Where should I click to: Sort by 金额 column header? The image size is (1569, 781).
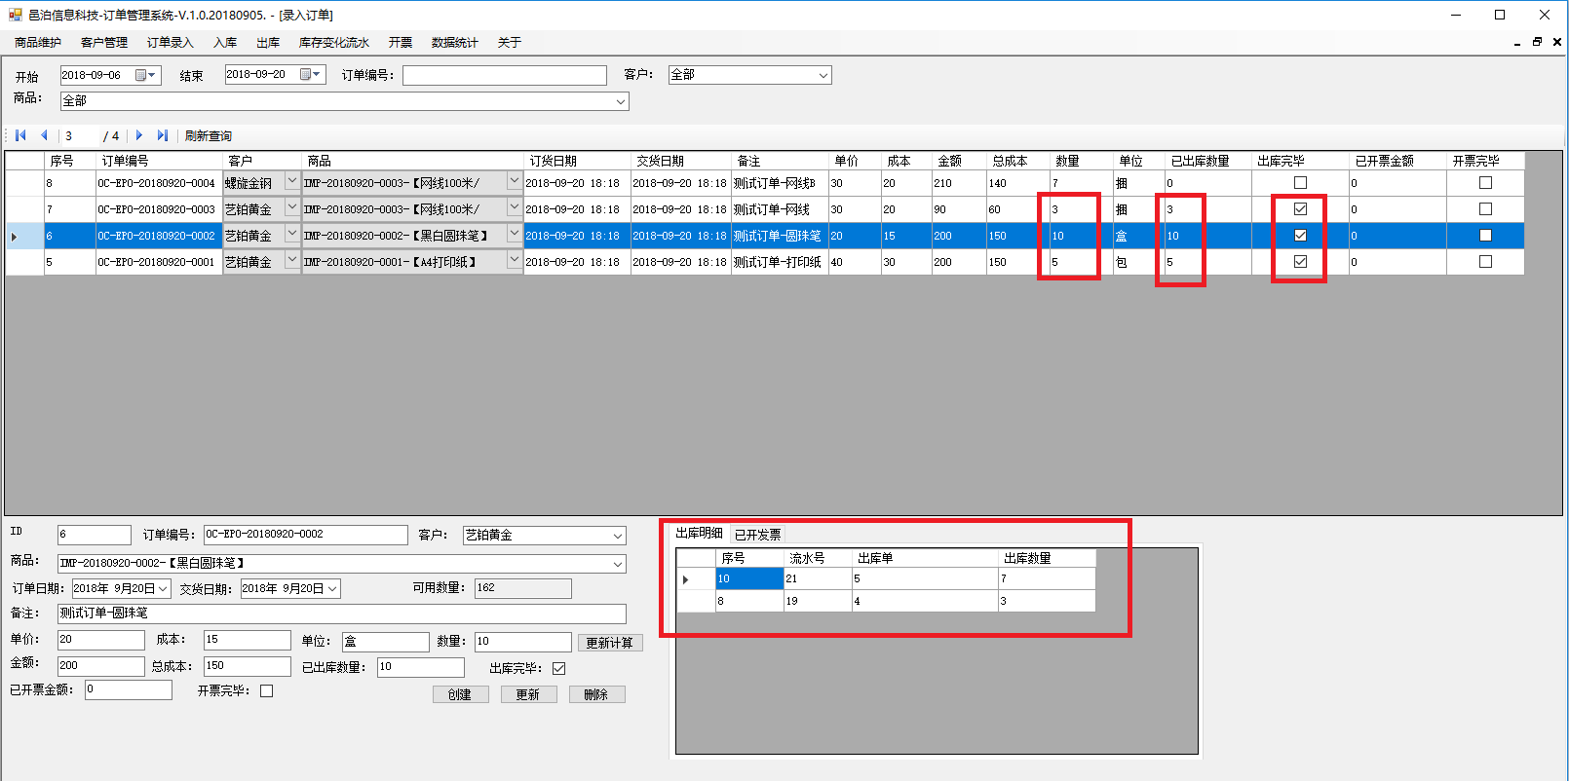958,161
